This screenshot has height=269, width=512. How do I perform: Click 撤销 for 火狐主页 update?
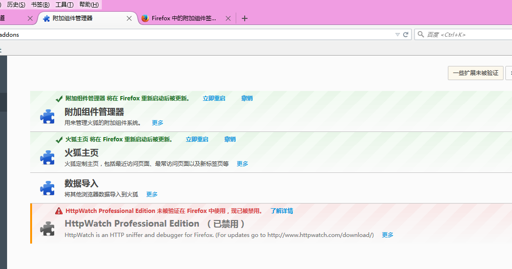pos(230,139)
